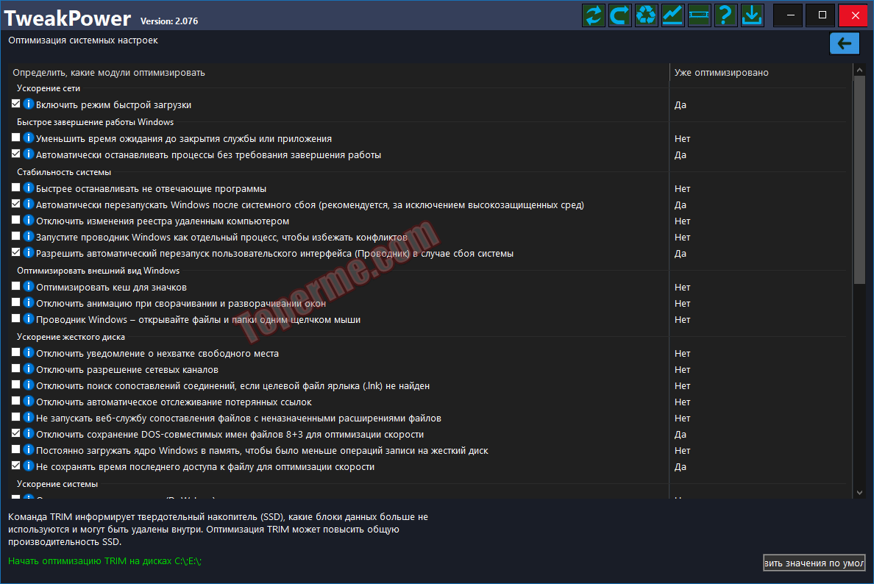874x584 pixels.
Task: Select the 'Ускорение сети' group heading
Action: [x=49, y=88]
